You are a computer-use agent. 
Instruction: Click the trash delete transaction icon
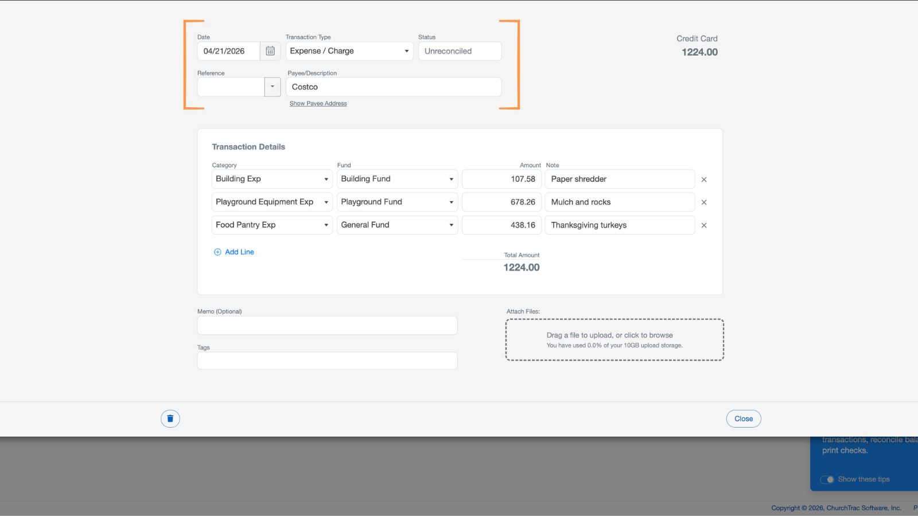170,419
